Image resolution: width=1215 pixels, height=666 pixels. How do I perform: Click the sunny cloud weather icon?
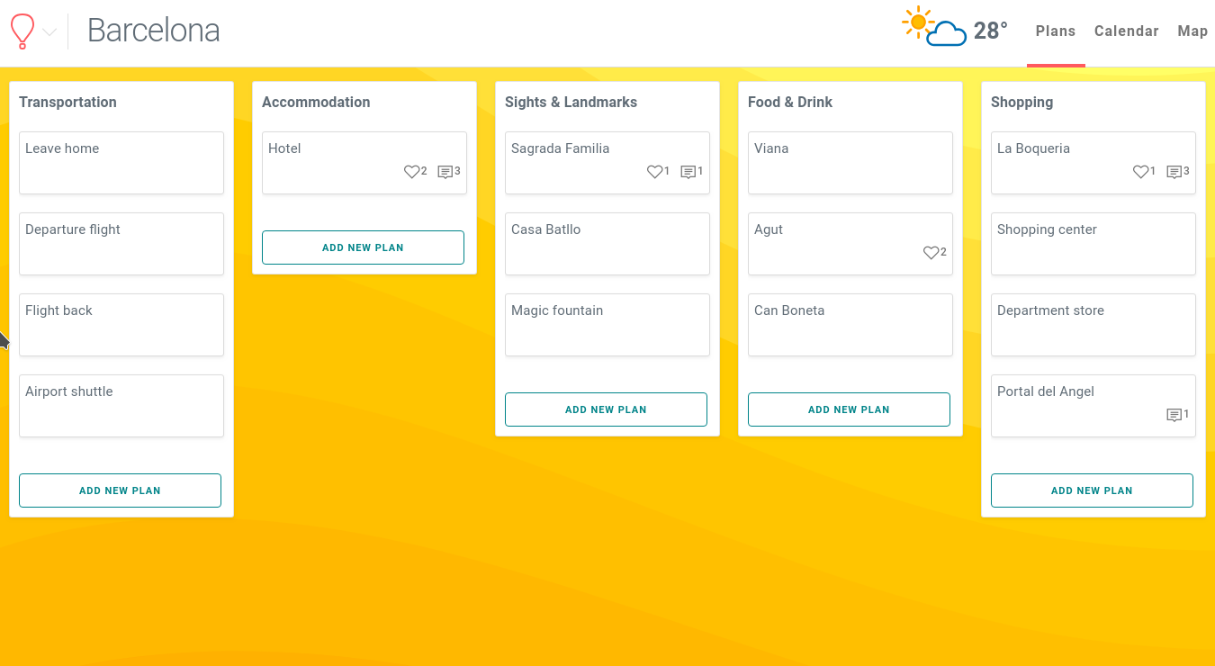[x=933, y=27]
